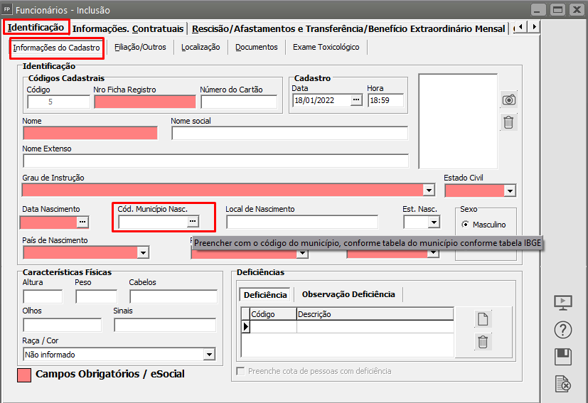Image resolution: width=588 pixels, height=403 pixels.
Task: Go to Filiação/Outros subtab
Action: [140, 47]
